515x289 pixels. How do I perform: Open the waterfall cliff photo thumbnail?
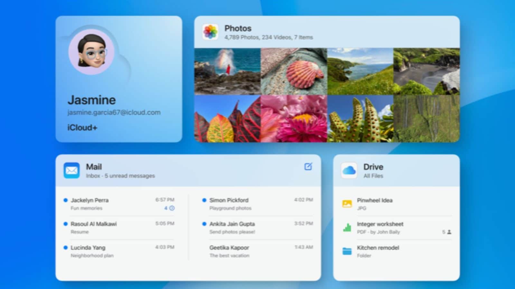click(x=426, y=118)
